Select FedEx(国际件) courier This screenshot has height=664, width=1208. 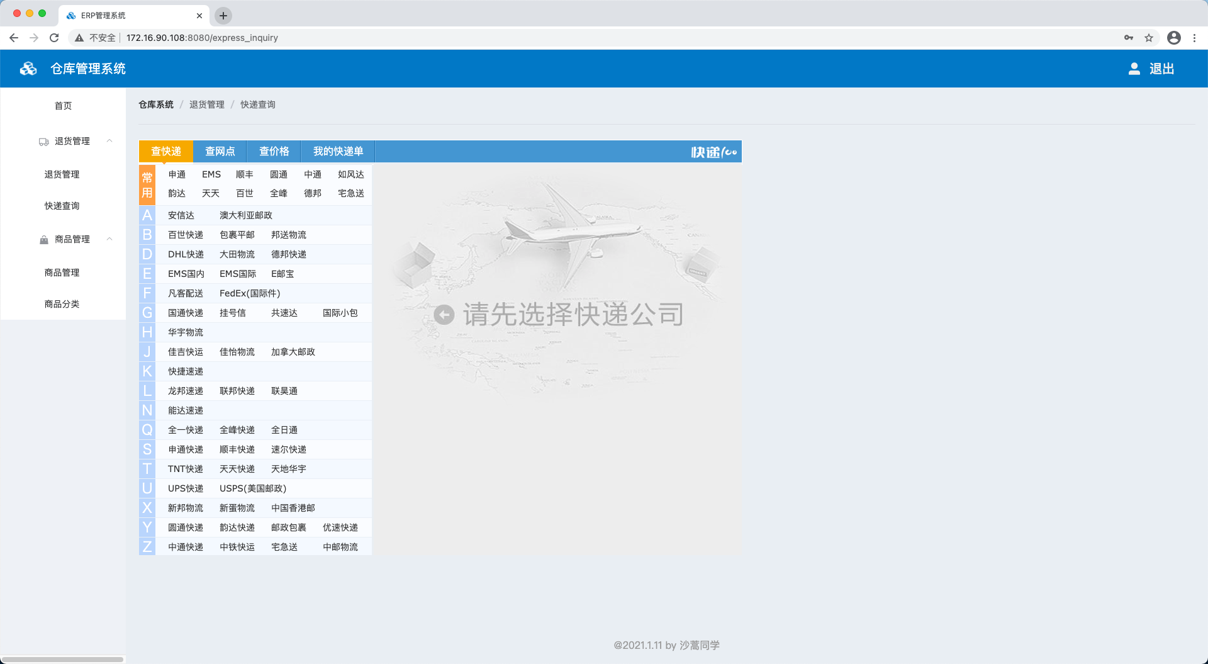pyautogui.click(x=250, y=293)
